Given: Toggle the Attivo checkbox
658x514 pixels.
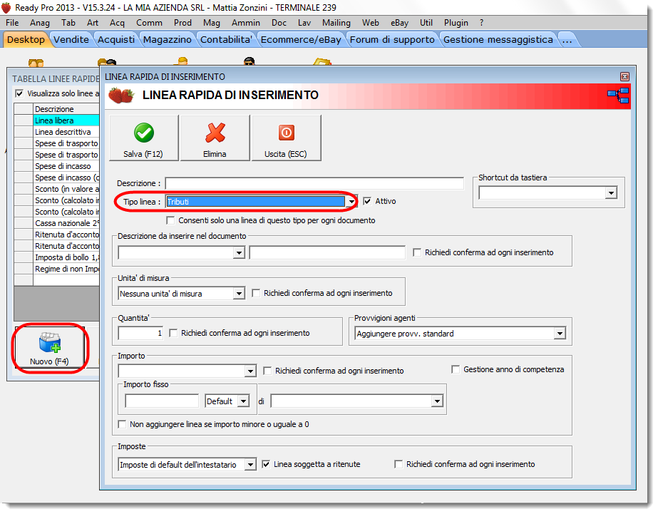Looking at the screenshot, I should tap(367, 202).
